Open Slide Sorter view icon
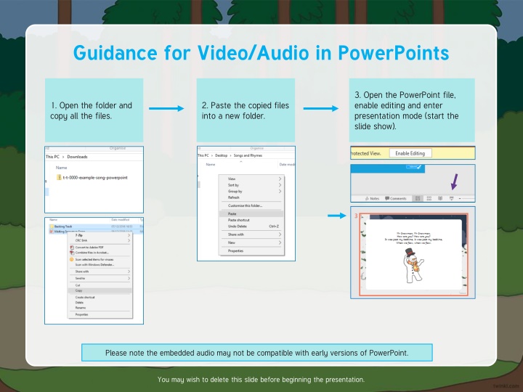523x392 pixels. click(x=429, y=198)
